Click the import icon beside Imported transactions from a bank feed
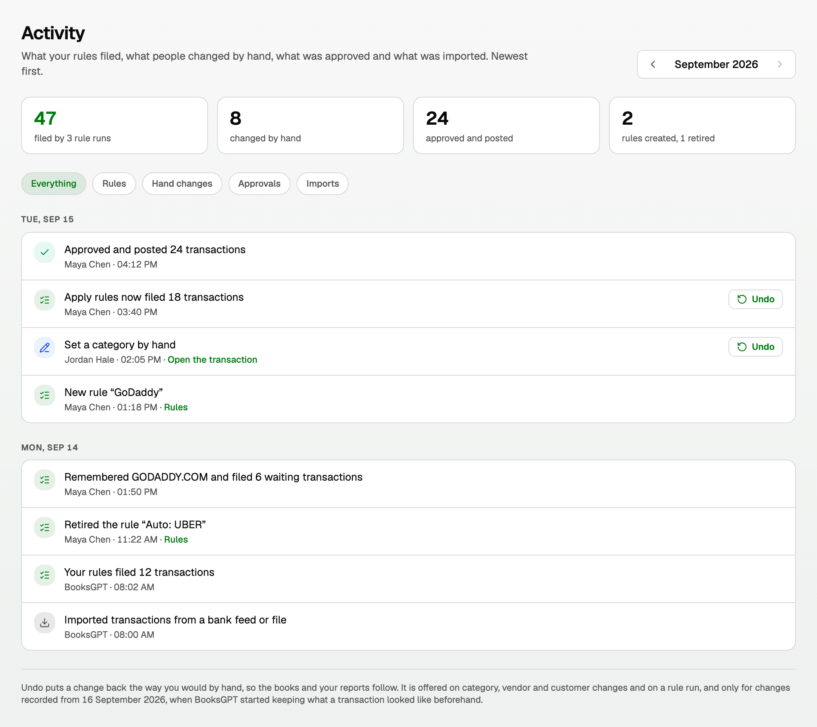This screenshot has height=727, width=817. coord(44,622)
